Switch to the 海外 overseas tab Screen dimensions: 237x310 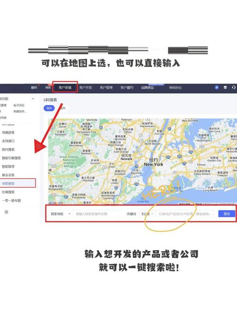(x=49, y=108)
